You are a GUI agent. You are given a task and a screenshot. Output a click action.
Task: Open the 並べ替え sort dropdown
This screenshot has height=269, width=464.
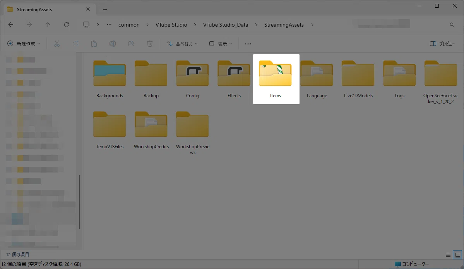pos(182,44)
